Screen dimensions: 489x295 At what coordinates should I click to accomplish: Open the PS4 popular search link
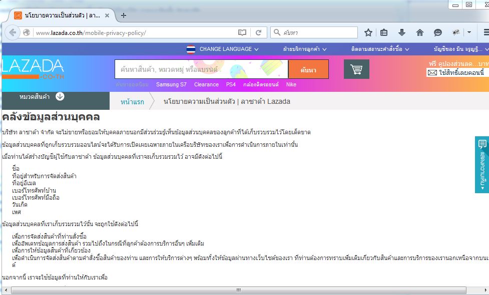[231, 84]
